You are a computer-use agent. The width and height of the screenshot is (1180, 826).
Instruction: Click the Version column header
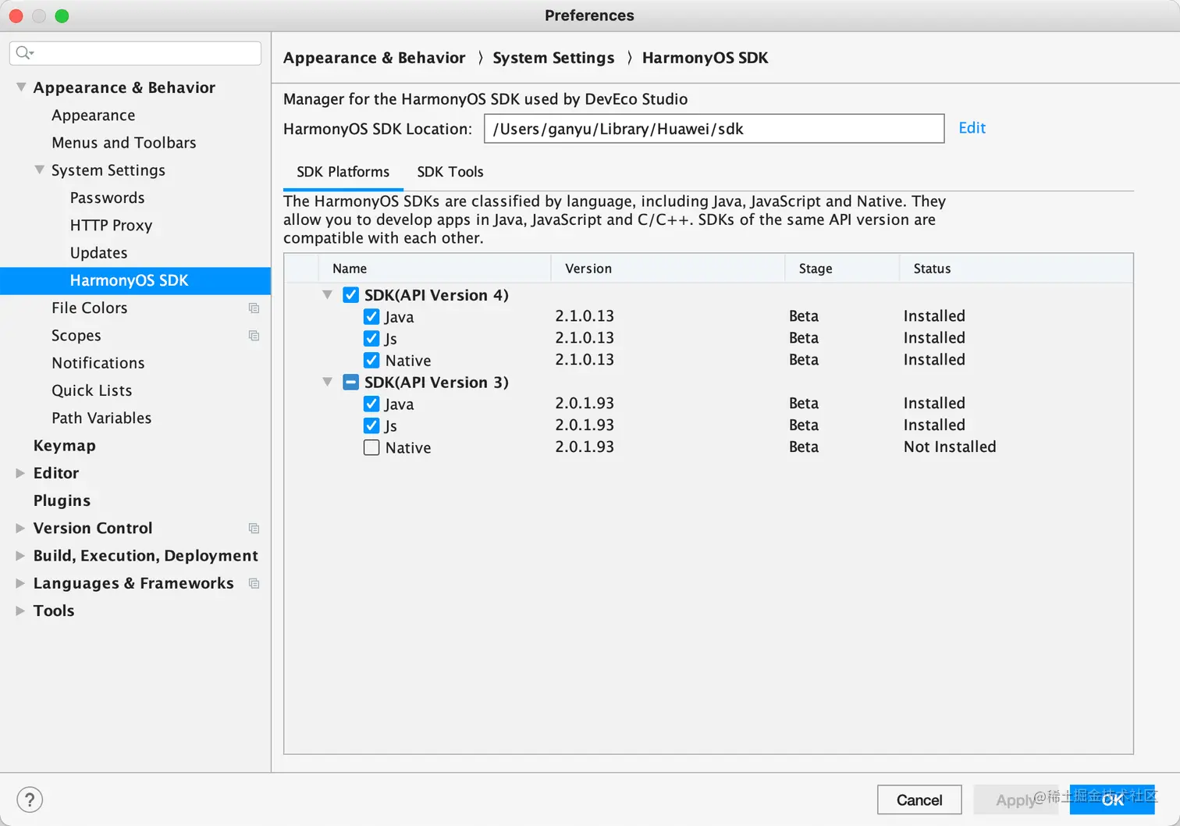668,269
